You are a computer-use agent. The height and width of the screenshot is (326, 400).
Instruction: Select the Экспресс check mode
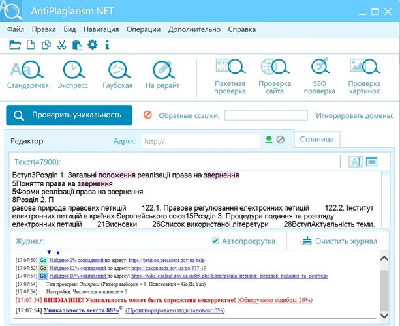click(x=72, y=74)
